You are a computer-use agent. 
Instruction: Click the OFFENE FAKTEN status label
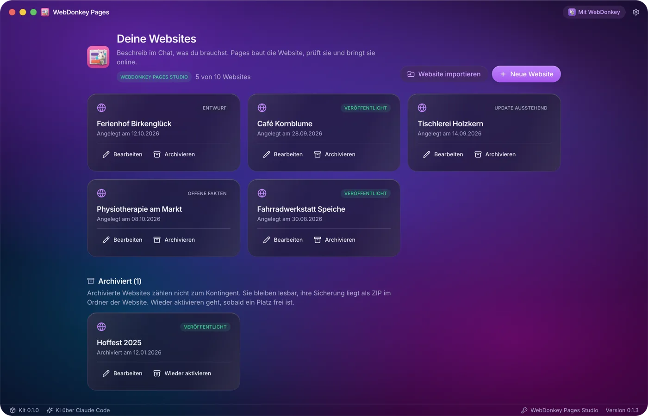(x=207, y=194)
